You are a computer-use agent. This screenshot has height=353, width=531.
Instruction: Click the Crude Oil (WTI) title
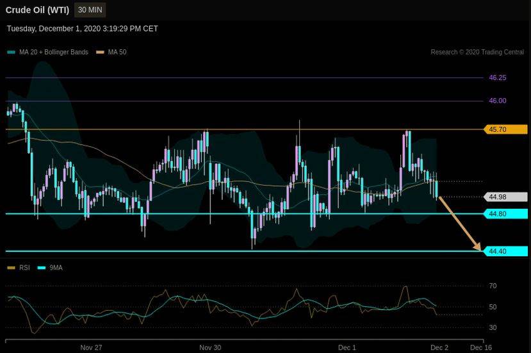[37, 10]
